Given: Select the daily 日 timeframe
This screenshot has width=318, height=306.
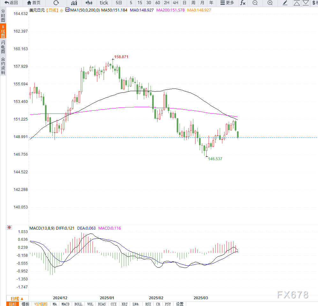Looking at the screenshot, I should 184,3.
